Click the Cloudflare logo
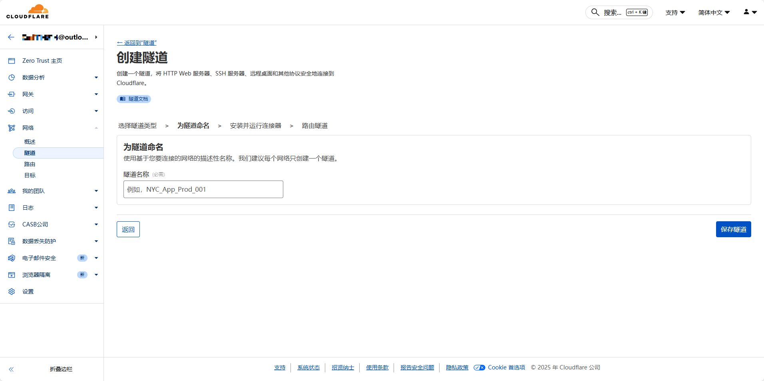The image size is (764, 381). click(x=28, y=12)
